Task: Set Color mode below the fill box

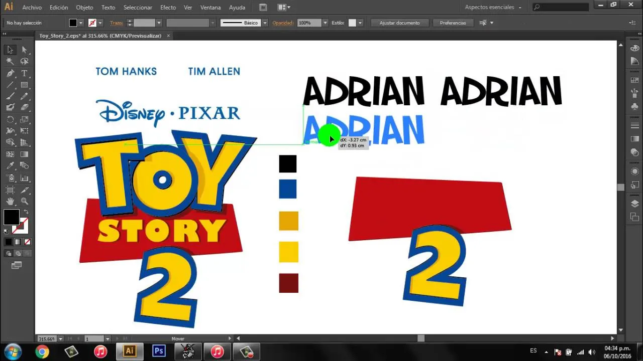Action: tap(9, 242)
